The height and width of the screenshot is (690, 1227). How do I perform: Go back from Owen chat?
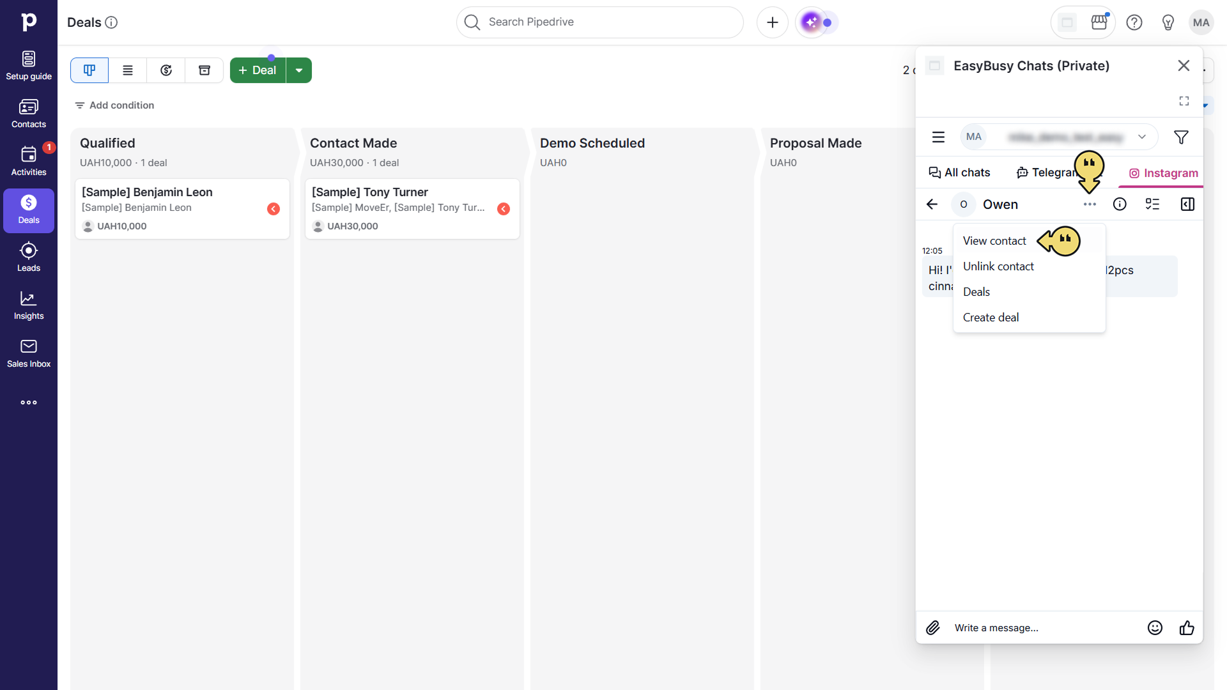coord(932,204)
